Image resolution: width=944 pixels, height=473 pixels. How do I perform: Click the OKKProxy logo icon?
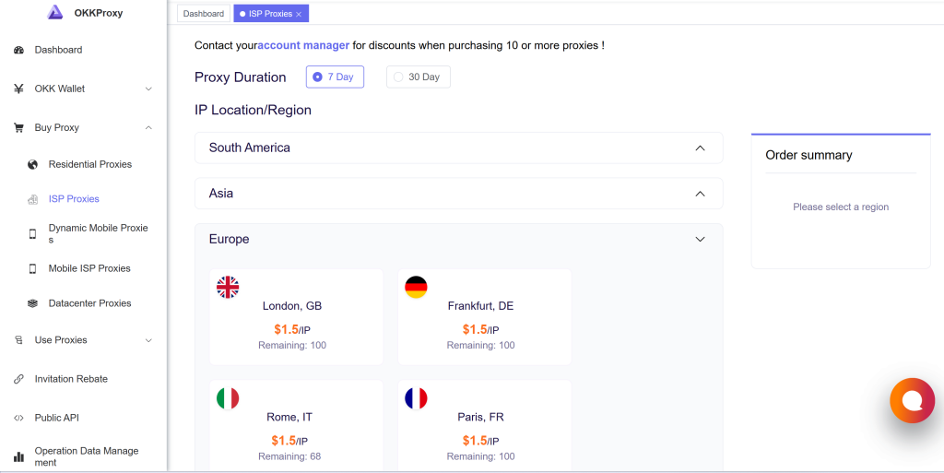point(55,13)
